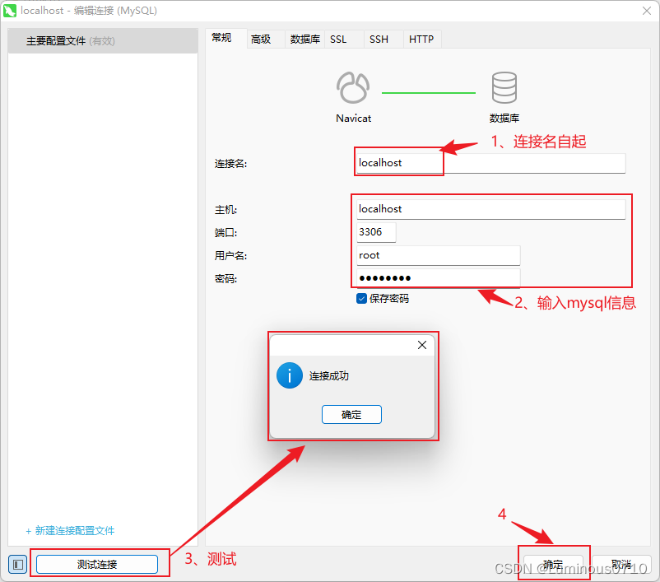Toggle the 保存密码 checkbox

[x=361, y=299]
